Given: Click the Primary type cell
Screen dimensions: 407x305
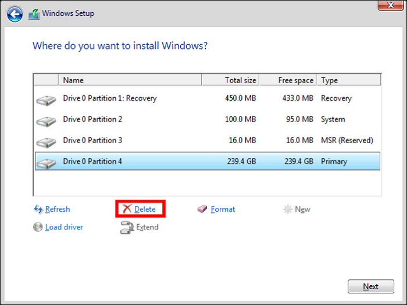Looking at the screenshot, I should pos(334,161).
